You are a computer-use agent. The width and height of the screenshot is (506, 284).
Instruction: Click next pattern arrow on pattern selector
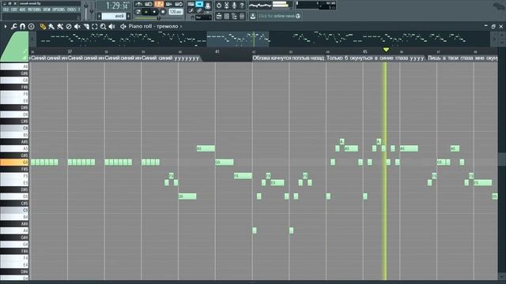click(x=128, y=16)
